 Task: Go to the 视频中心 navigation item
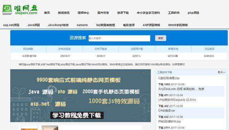coord(83,13)
